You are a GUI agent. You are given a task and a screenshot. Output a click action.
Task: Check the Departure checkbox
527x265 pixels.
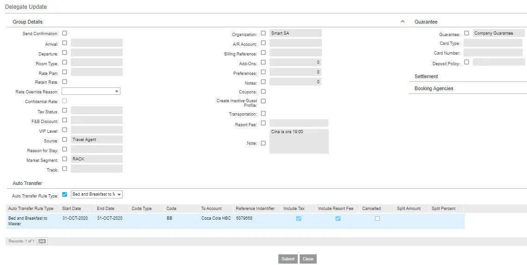(64, 53)
